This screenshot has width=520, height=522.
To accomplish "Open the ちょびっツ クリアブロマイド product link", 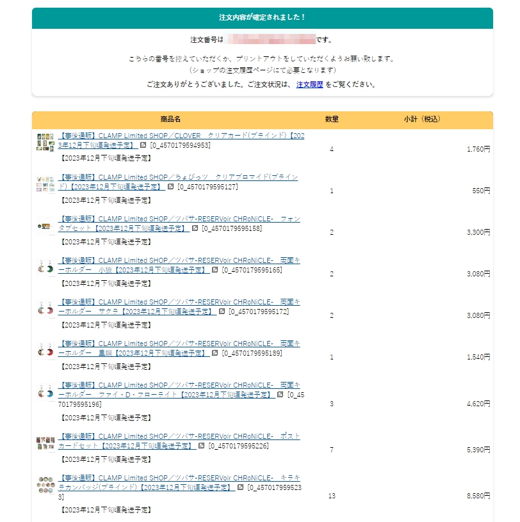I will [178, 182].
